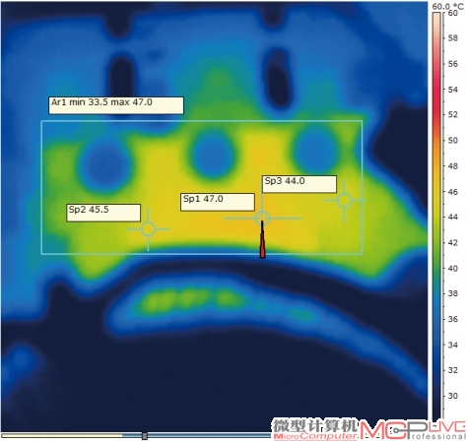468x443 pixels.
Task: Click the middle cool blue circle in the area
Action: pos(212,155)
